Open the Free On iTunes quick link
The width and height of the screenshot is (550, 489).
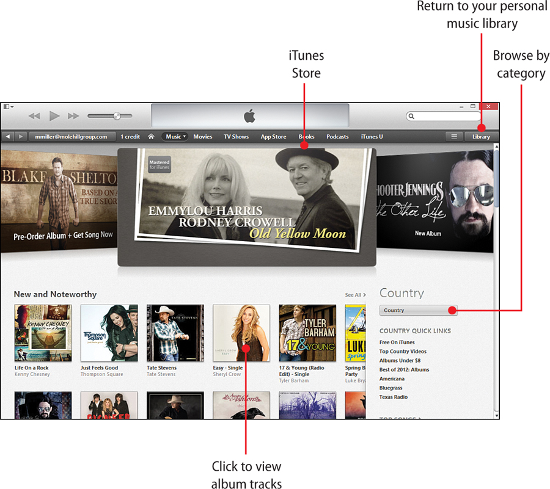tap(397, 342)
